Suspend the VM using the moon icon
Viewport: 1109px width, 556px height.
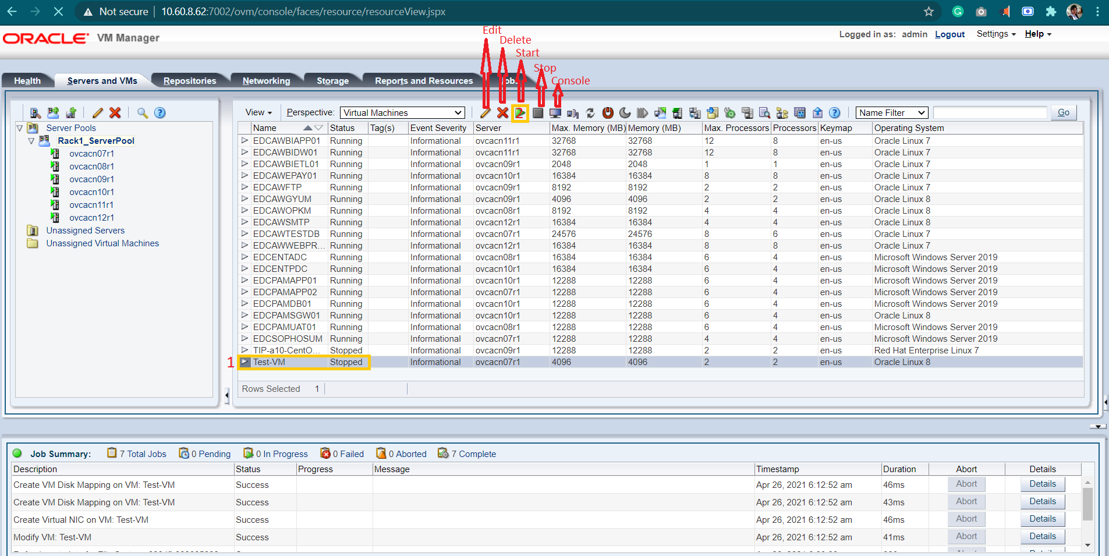click(625, 113)
